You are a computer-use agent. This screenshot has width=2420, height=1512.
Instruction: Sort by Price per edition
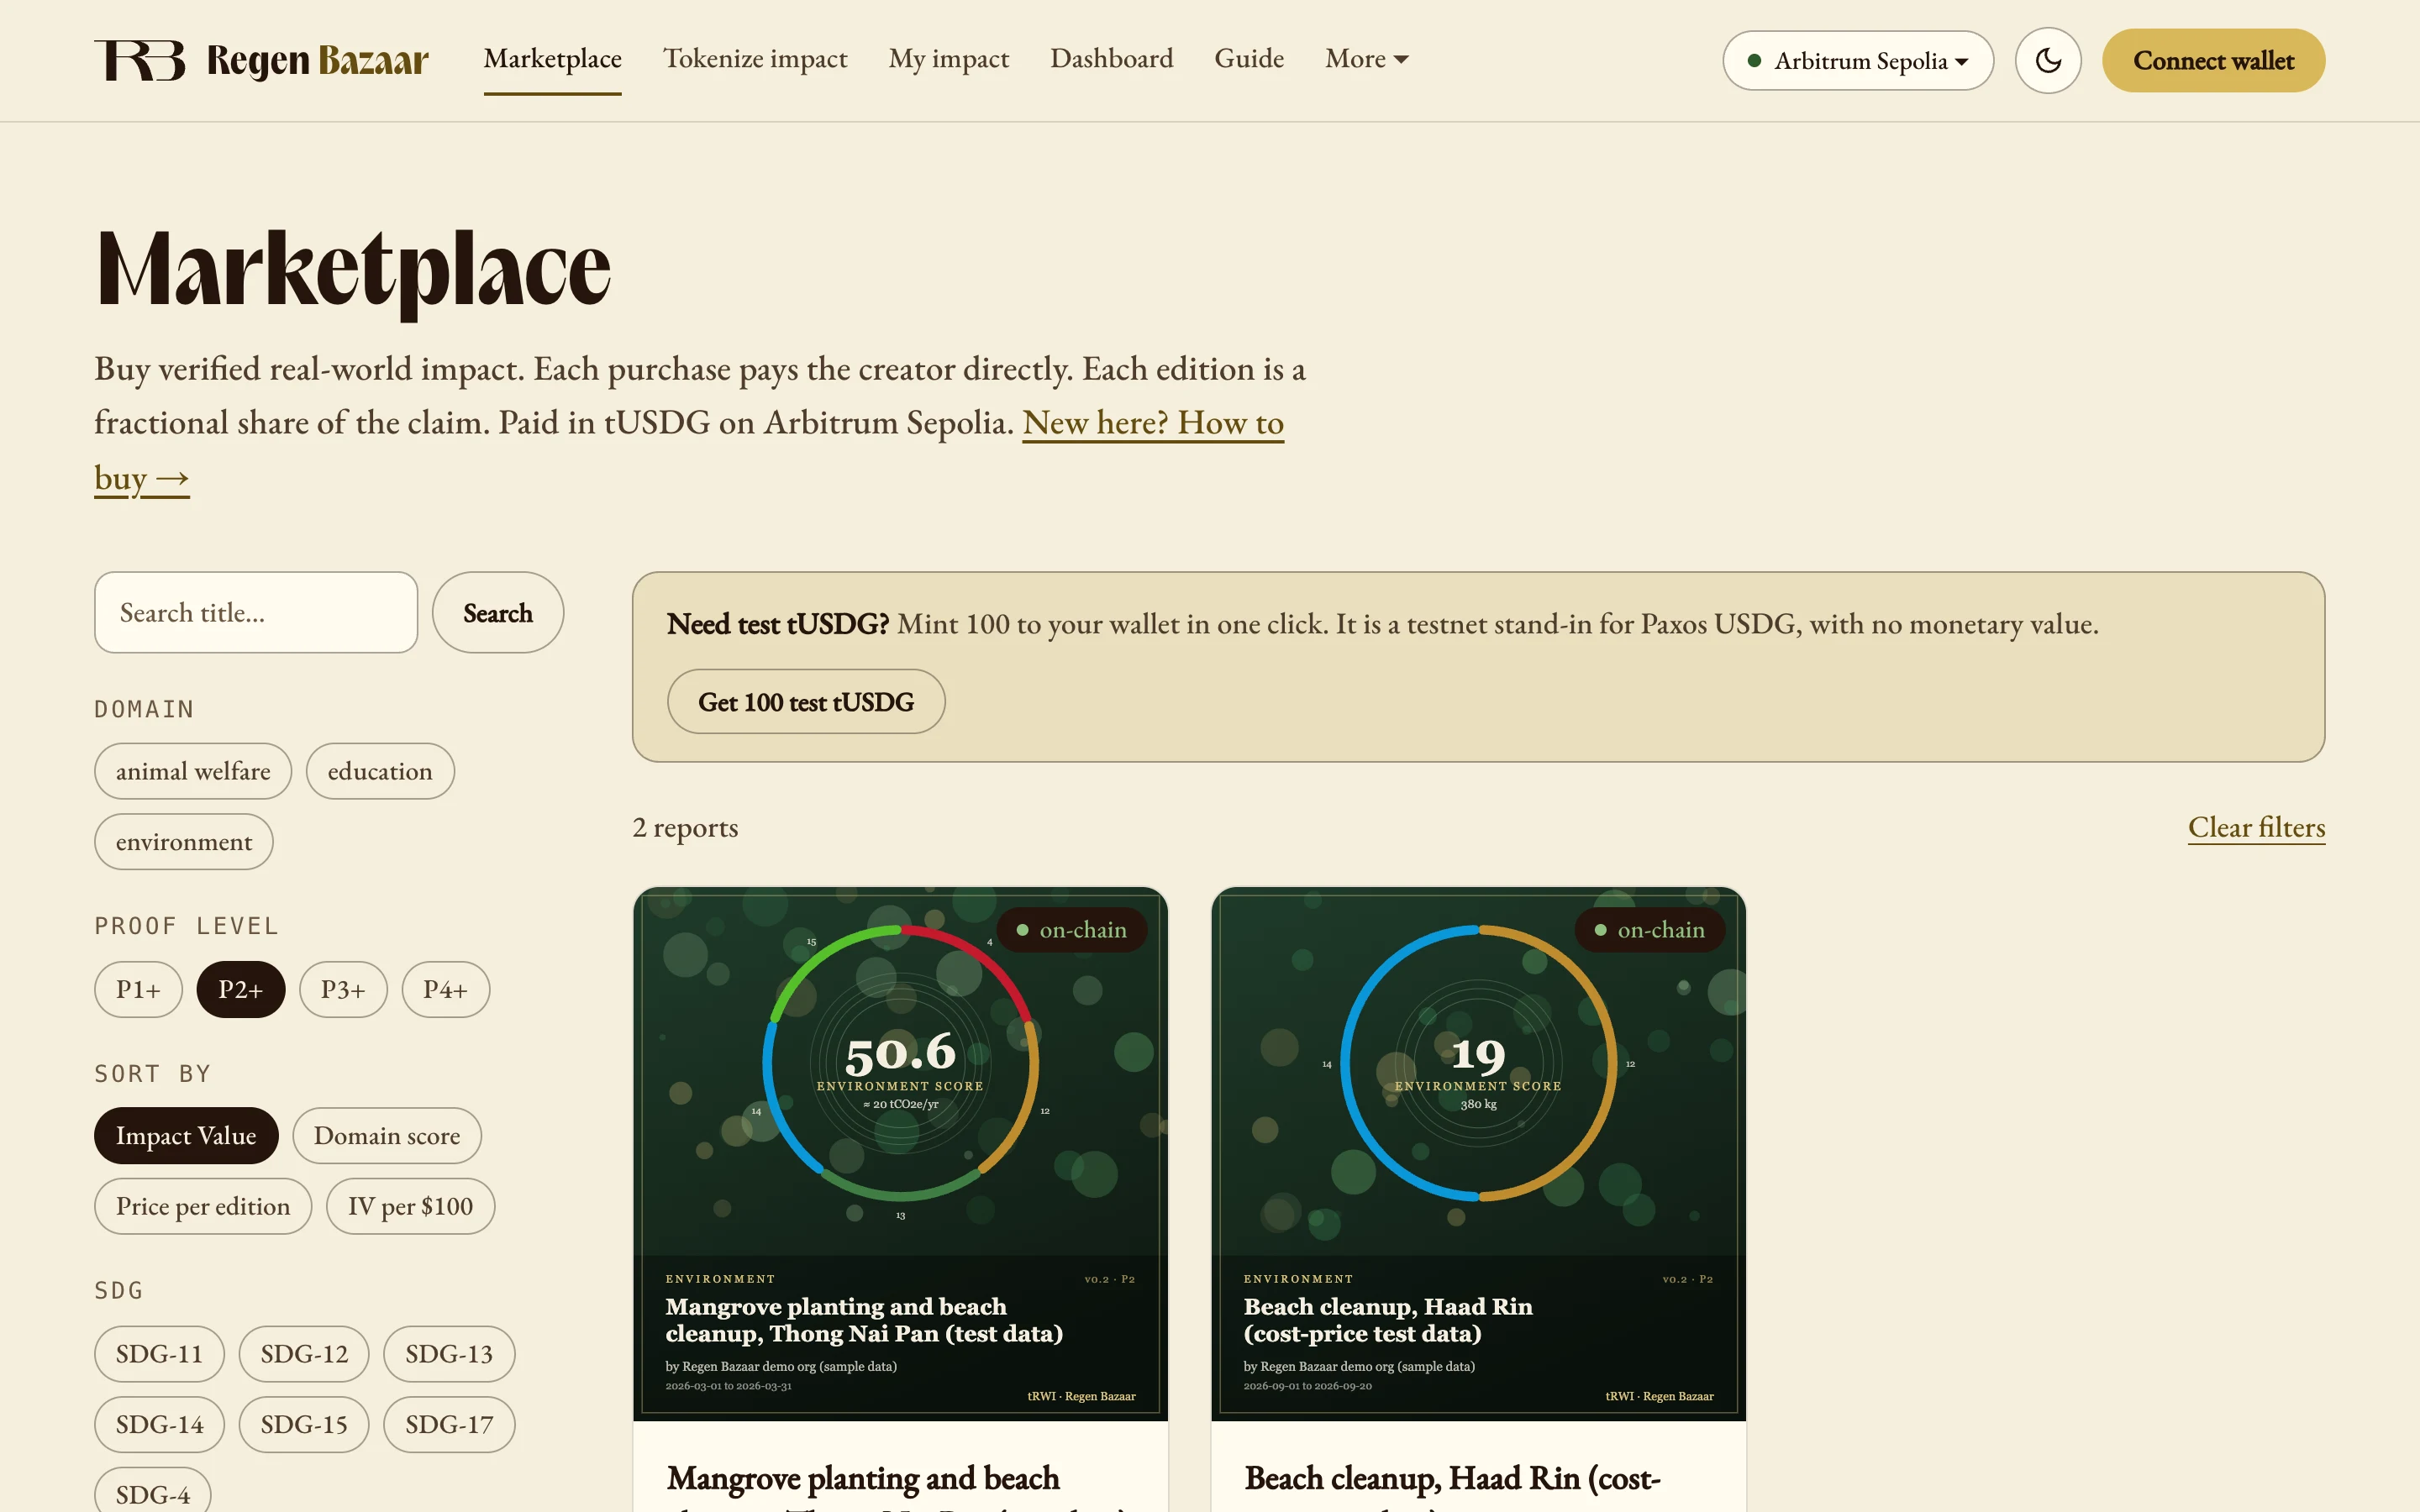click(x=203, y=1207)
